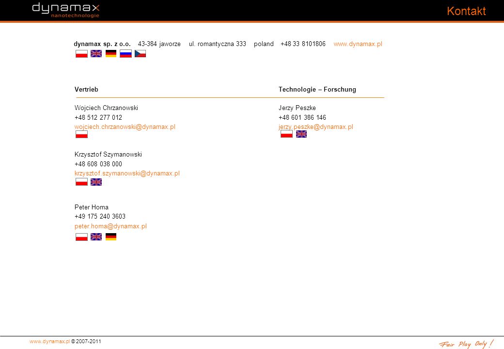Click postal code 43-384 jaworze

tap(159, 44)
